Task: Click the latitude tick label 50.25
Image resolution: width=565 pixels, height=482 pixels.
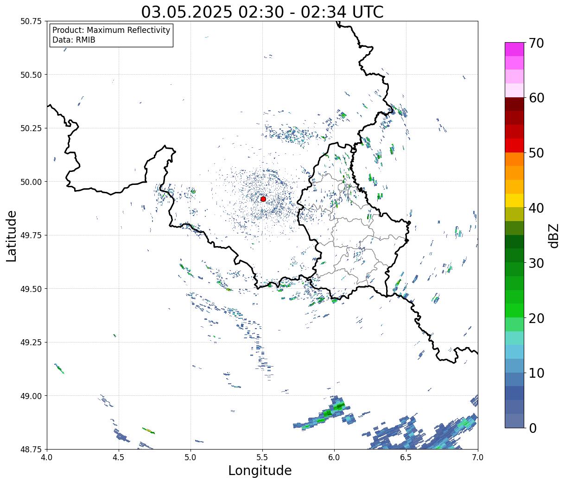Action: click(31, 128)
